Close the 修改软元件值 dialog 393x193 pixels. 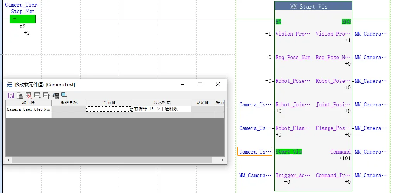[x=218, y=84]
